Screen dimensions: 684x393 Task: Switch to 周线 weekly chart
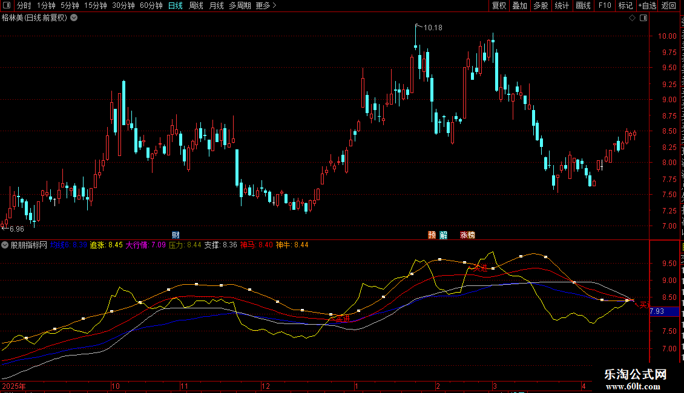[x=196, y=5]
